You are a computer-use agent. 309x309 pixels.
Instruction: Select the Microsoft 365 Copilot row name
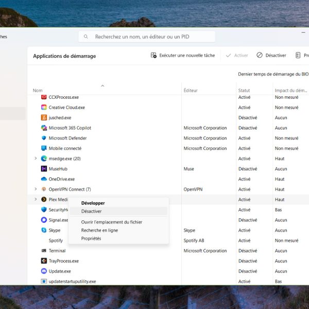pos(70,128)
